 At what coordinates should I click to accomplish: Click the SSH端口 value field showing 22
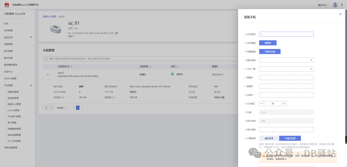click(273, 104)
